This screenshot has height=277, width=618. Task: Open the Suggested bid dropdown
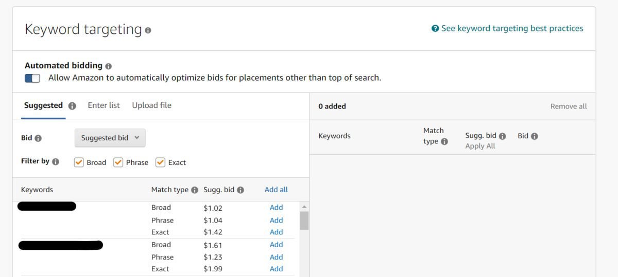[110, 138]
